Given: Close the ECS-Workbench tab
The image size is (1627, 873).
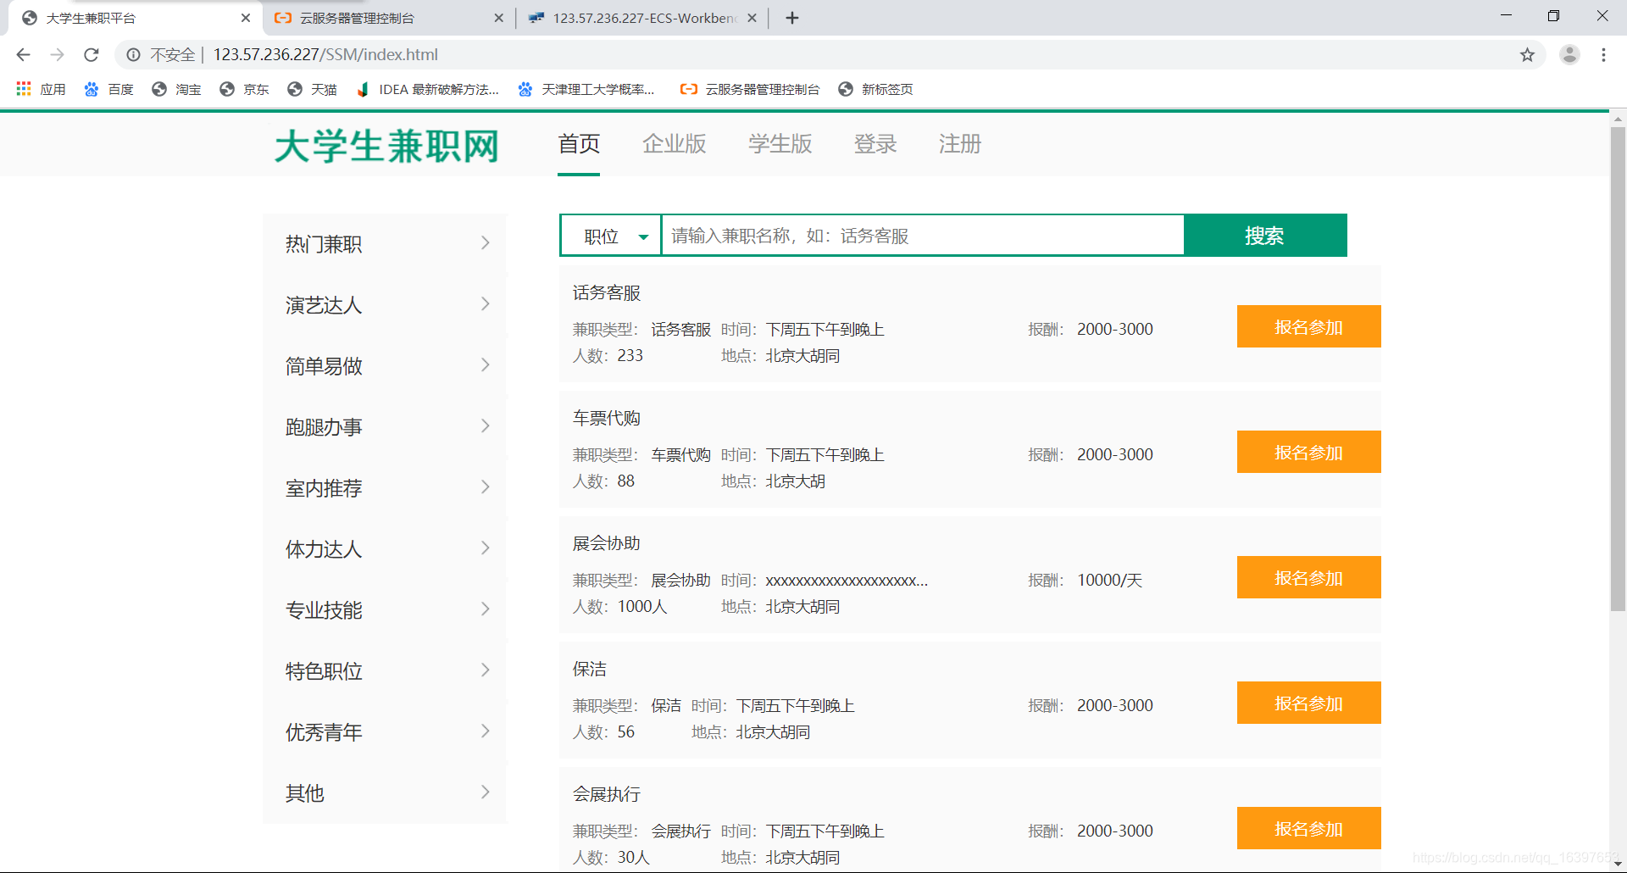Looking at the screenshot, I should [x=752, y=18].
